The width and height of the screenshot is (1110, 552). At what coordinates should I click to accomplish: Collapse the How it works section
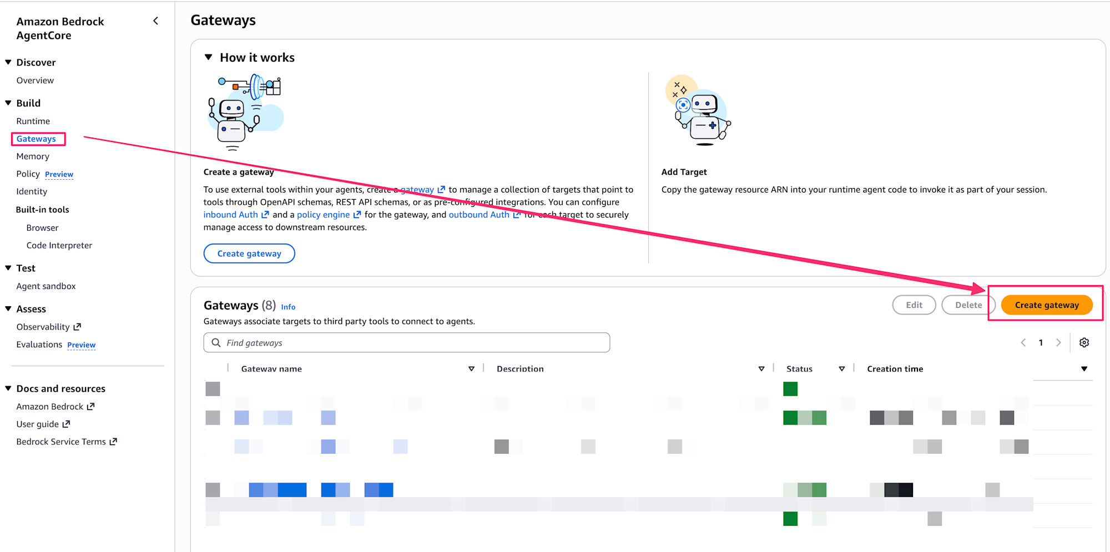coord(209,57)
